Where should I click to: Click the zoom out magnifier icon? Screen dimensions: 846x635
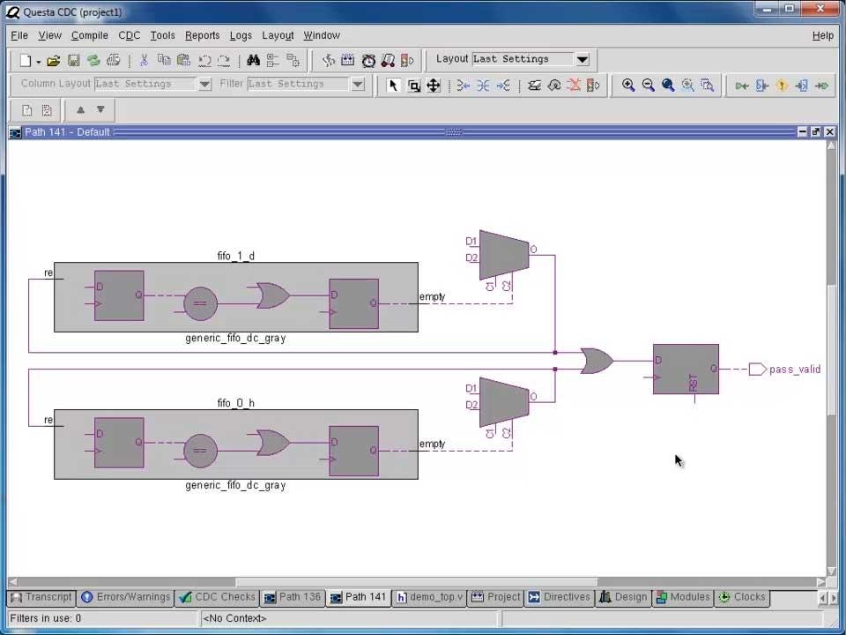[x=649, y=86]
